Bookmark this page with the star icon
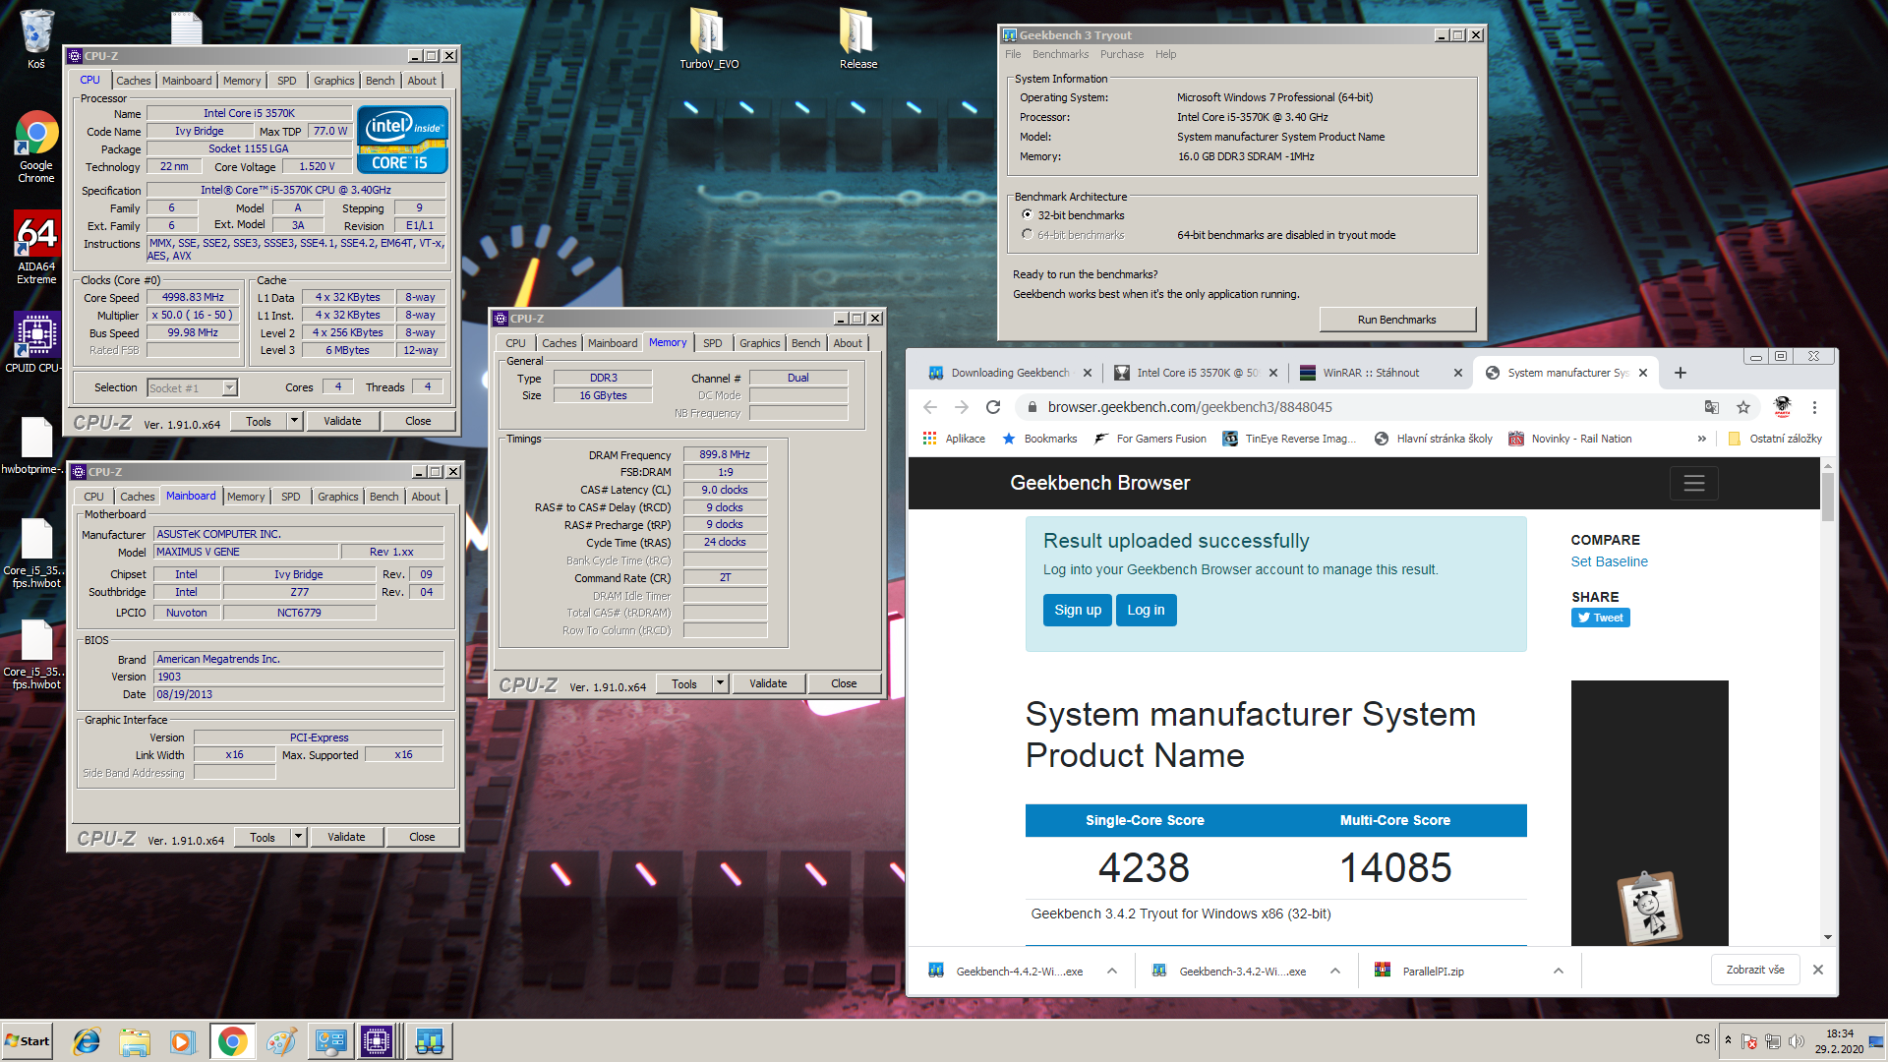Viewport: 1888px width, 1062px height. tap(1743, 407)
